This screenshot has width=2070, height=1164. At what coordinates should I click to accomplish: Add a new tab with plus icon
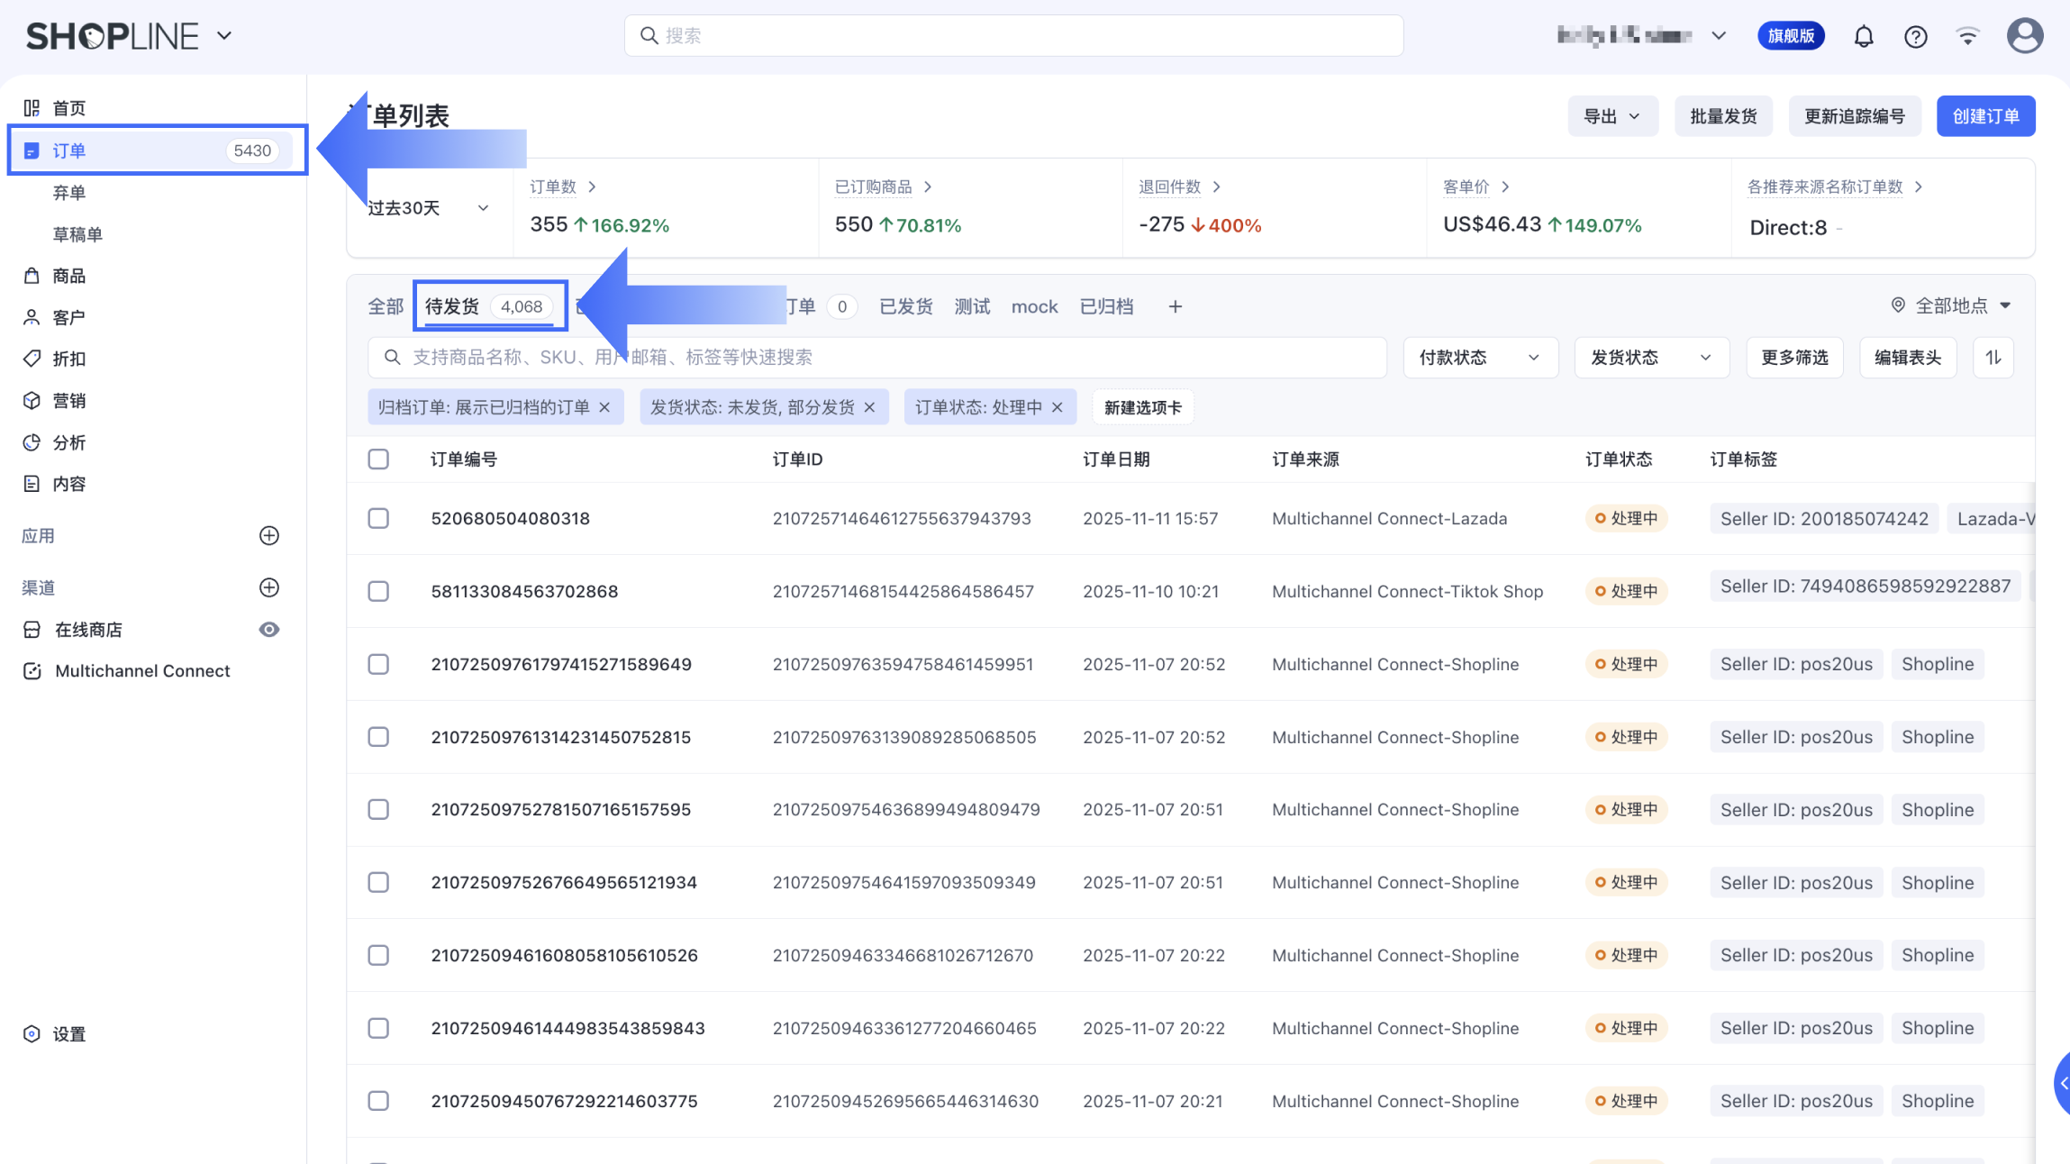point(1175,307)
